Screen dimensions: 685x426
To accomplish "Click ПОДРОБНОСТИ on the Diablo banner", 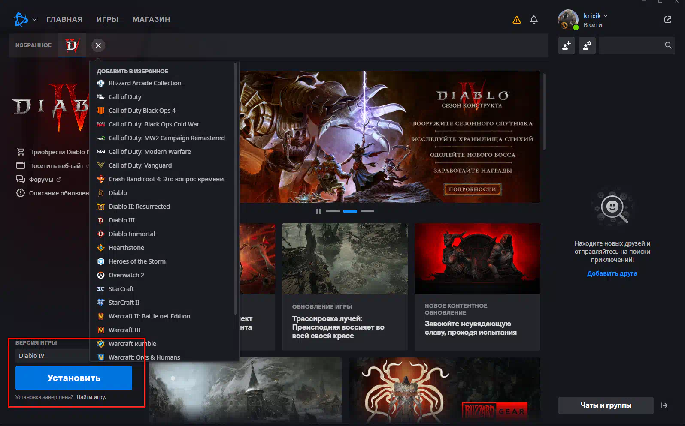I will (473, 189).
